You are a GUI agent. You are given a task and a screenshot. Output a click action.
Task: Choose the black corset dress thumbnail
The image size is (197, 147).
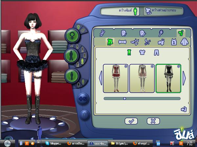point(168,78)
